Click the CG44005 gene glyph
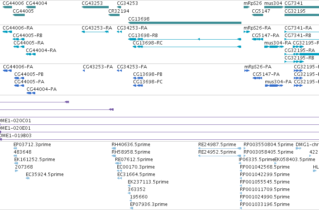 [19, 15]
